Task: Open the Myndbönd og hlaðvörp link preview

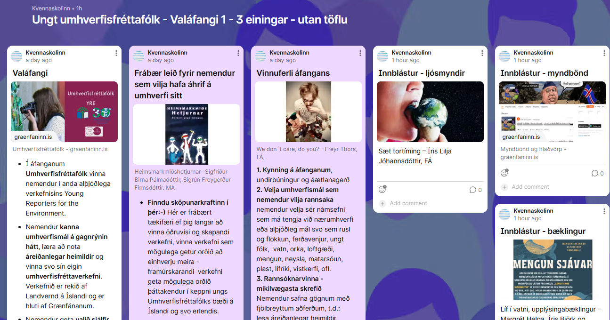Action: 552,112
